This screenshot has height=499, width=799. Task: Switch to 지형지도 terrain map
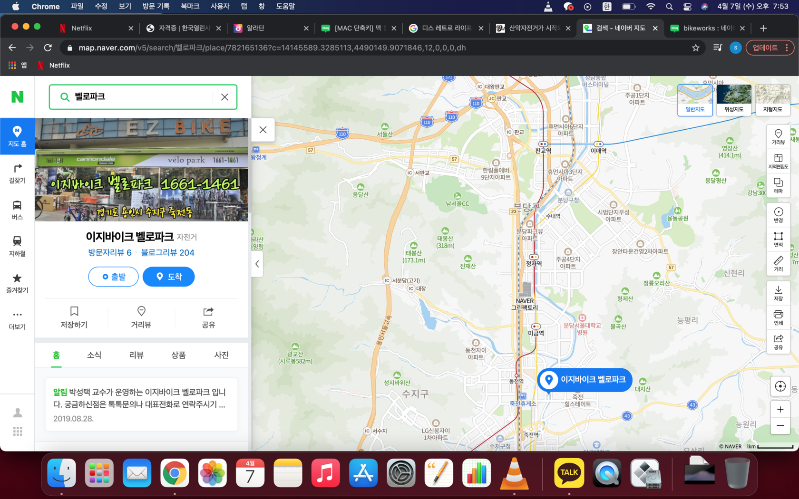[772, 100]
